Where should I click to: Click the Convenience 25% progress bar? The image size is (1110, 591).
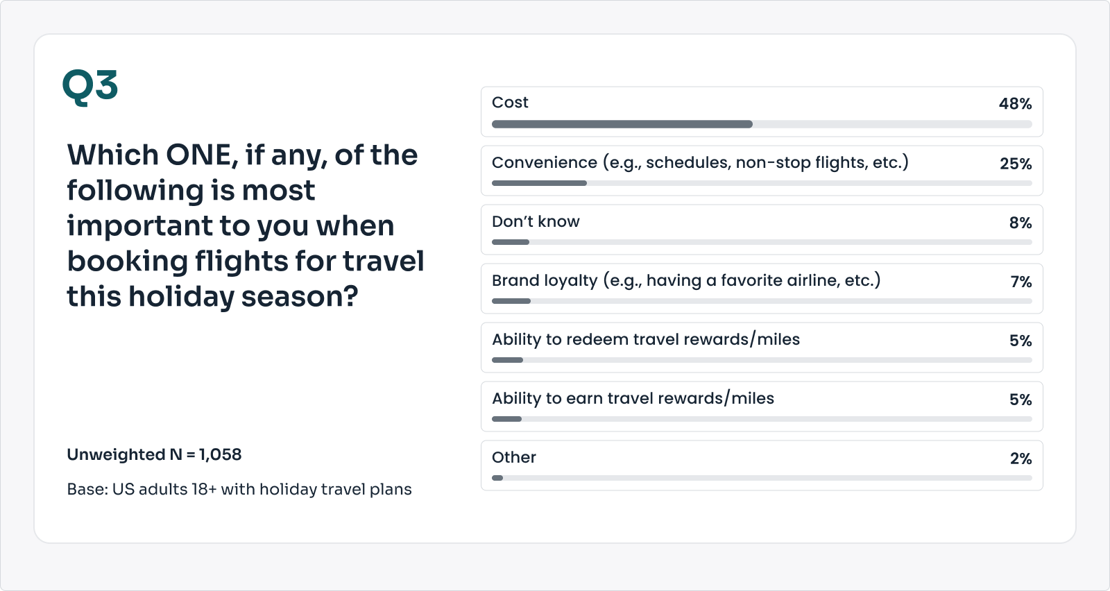tap(762, 183)
